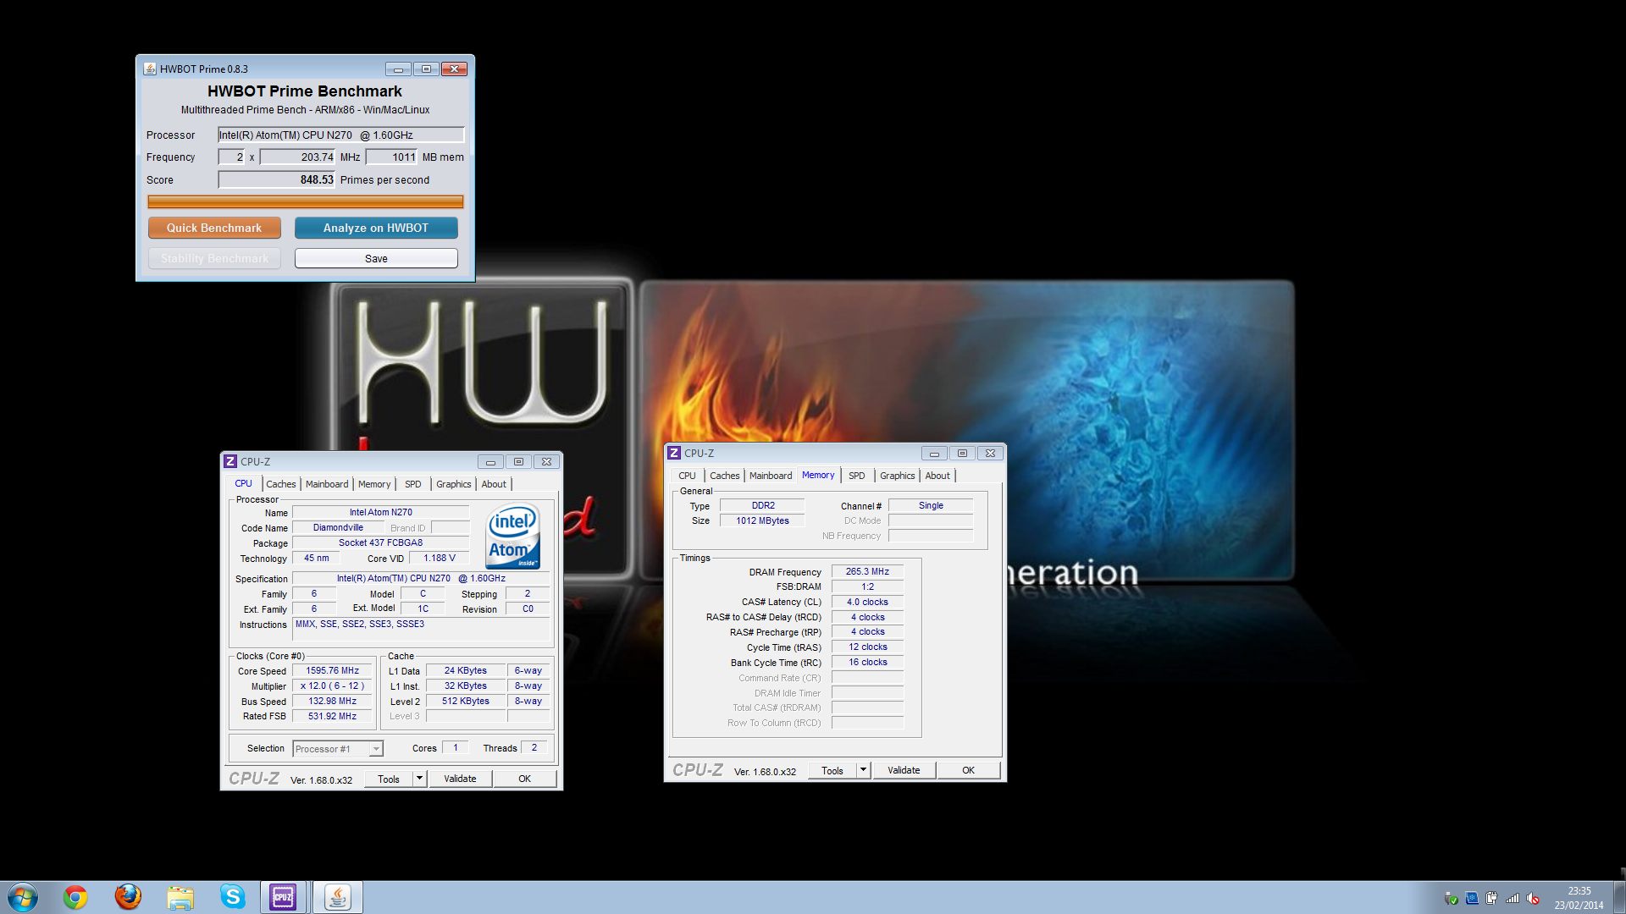This screenshot has height=914, width=1626.
Task: Select About tab in Memory CPU-Z window
Action: (937, 476)
